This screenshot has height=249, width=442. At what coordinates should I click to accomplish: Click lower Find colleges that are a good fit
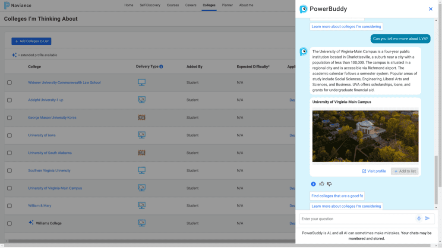coord(337,196)
